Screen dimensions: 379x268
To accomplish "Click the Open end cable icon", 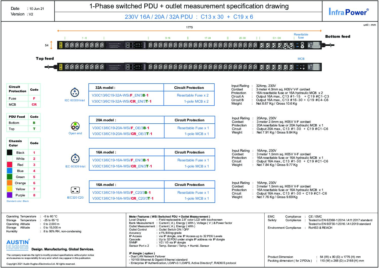I will tap(75, 126).
